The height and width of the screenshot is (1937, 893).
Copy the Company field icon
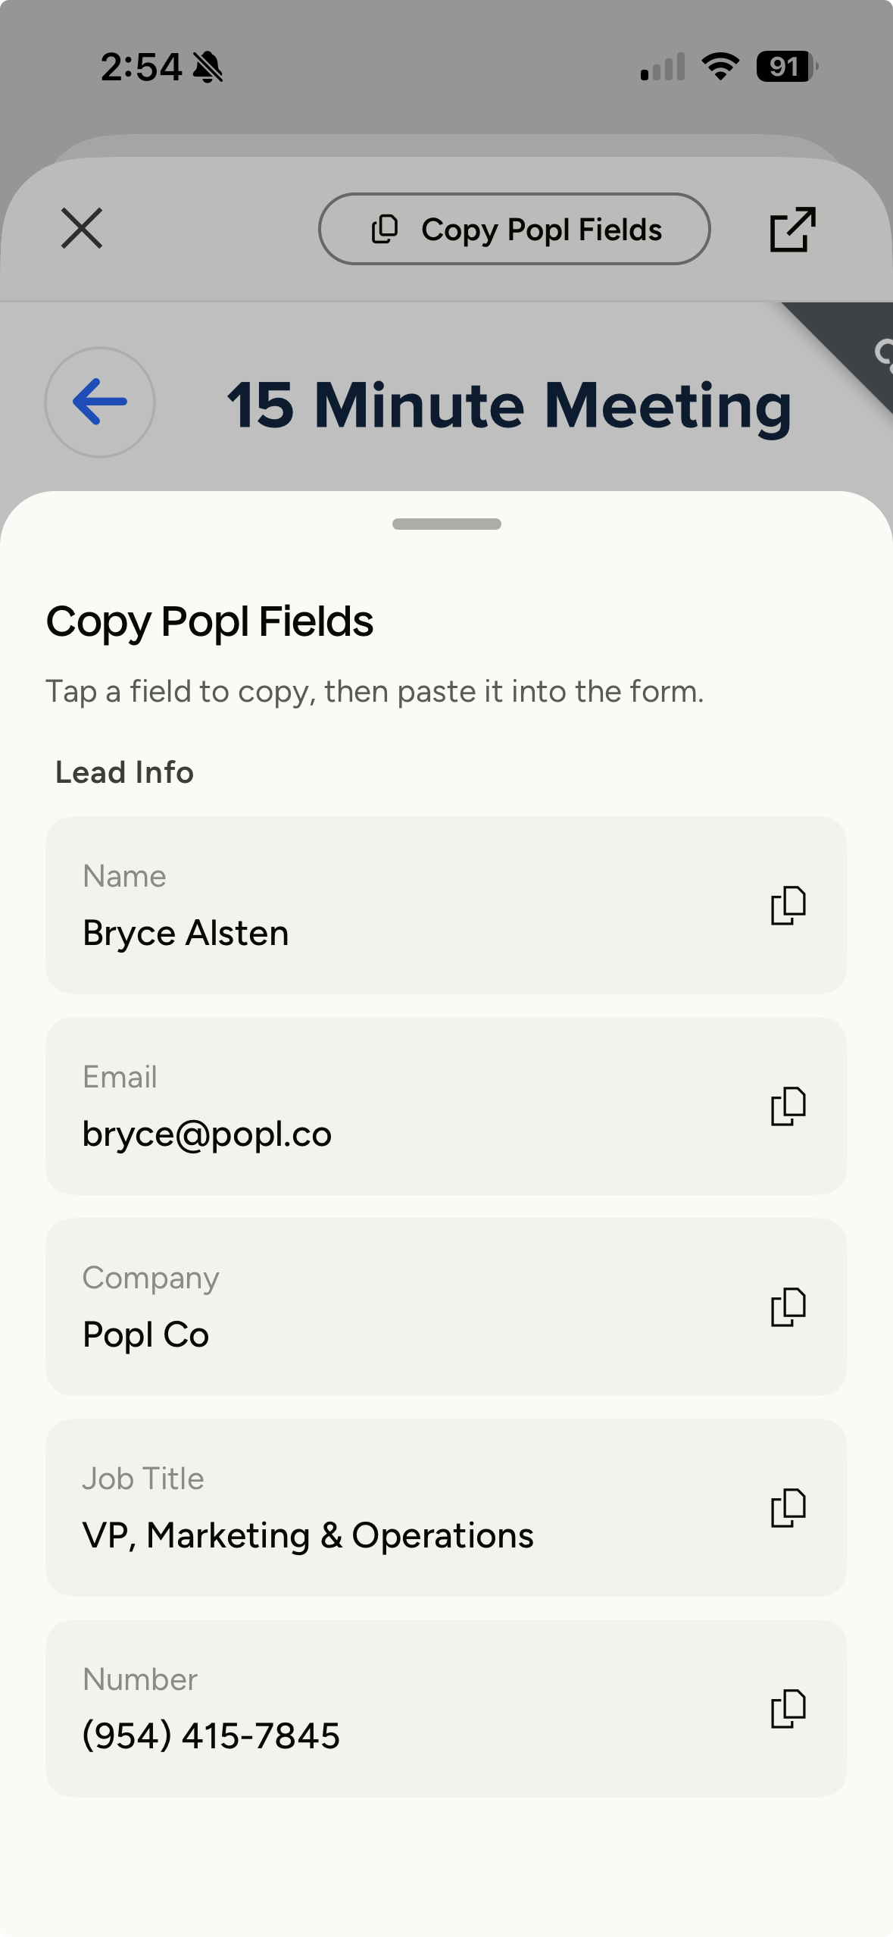pos(788,1306)
